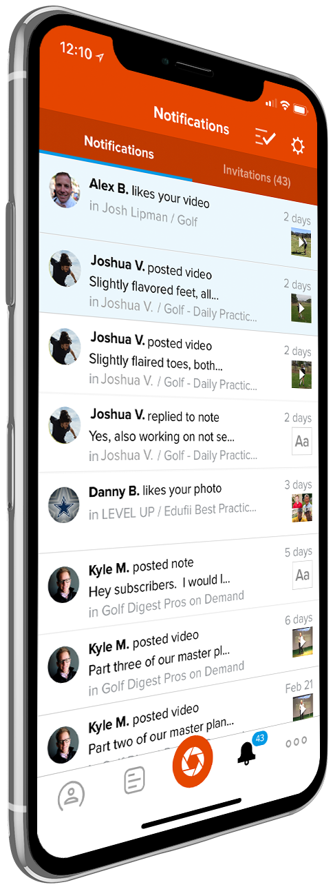The width and height of the screenshot is (333, 889).
Task: Open the profile icon in bottom bar
Action: pos(70,795)
